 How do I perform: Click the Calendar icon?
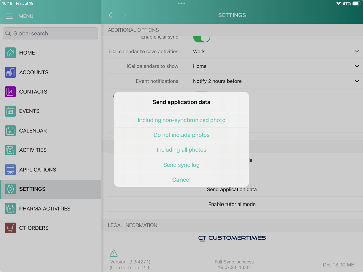(10, 131)
